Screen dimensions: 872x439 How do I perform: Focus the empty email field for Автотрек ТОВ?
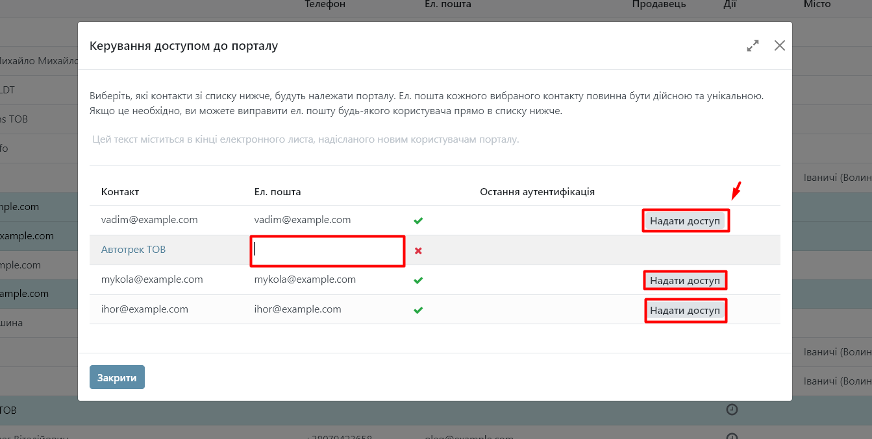tap(327, 250)
